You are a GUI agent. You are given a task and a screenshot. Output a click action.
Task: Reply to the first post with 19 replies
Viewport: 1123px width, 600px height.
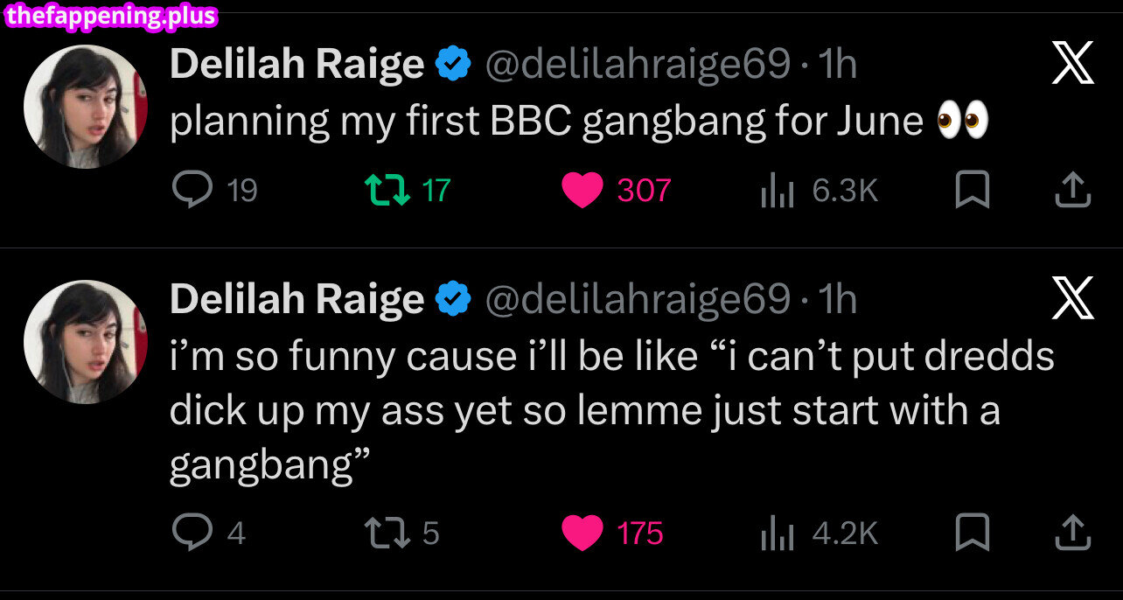(192, 190)
